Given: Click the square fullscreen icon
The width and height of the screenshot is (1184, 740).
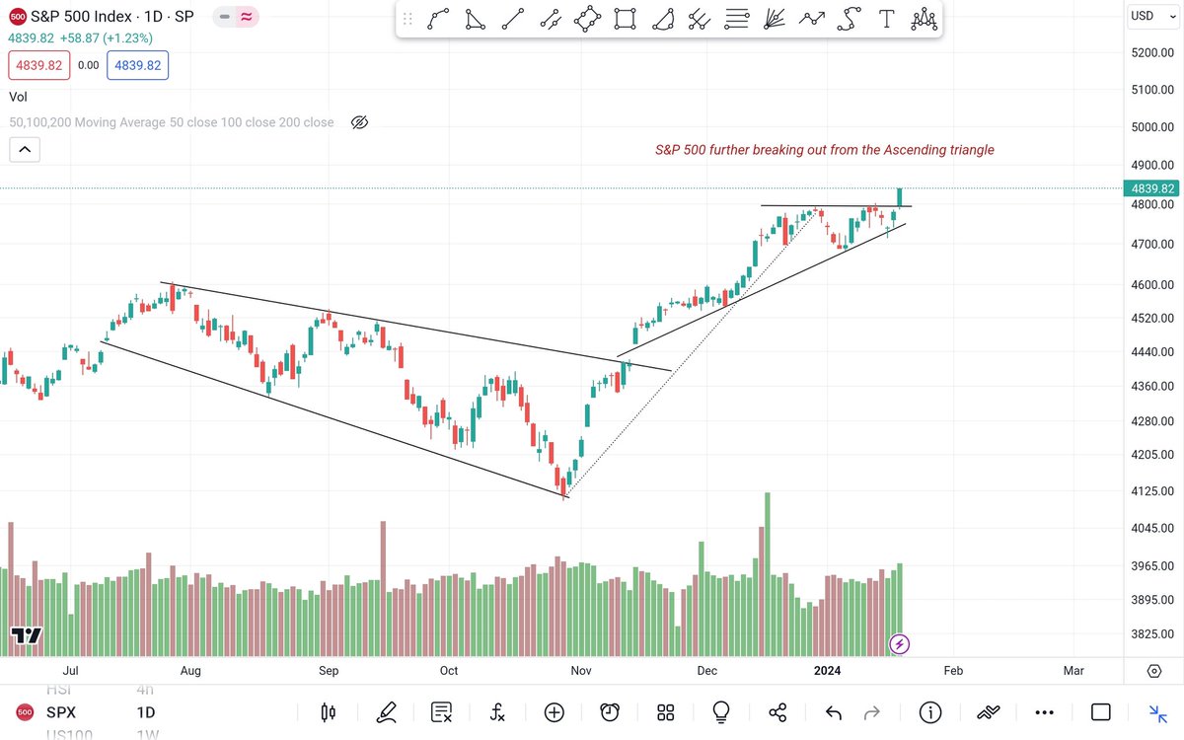Looking at the screenshot, I should click(1101, 712).
